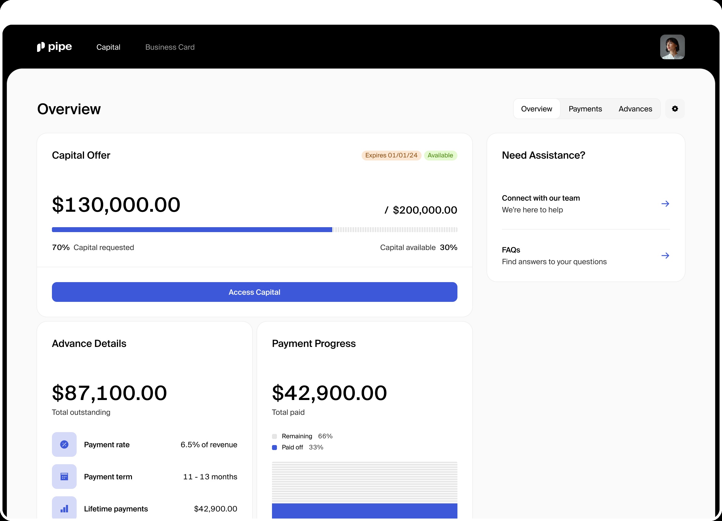Click the Advance Details heading

point(89,343)
